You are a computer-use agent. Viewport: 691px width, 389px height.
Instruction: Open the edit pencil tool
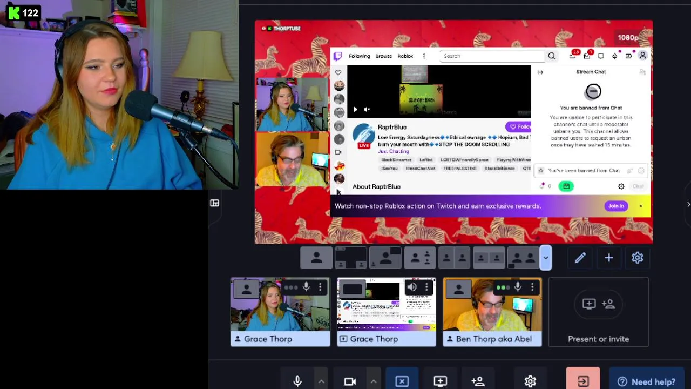click(580, 258)
